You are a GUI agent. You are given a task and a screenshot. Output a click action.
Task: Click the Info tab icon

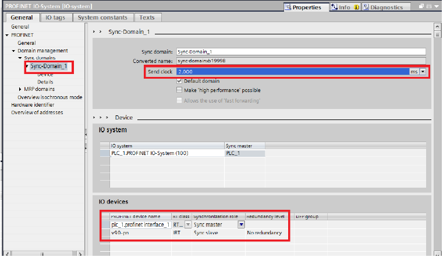point(334,8)
